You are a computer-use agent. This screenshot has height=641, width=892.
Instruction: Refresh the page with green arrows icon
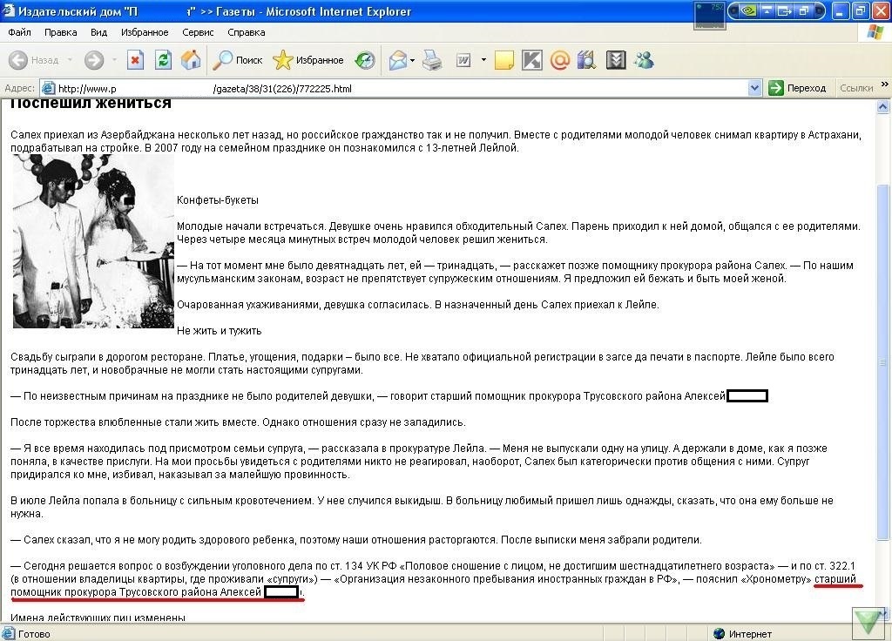point(163,60)
